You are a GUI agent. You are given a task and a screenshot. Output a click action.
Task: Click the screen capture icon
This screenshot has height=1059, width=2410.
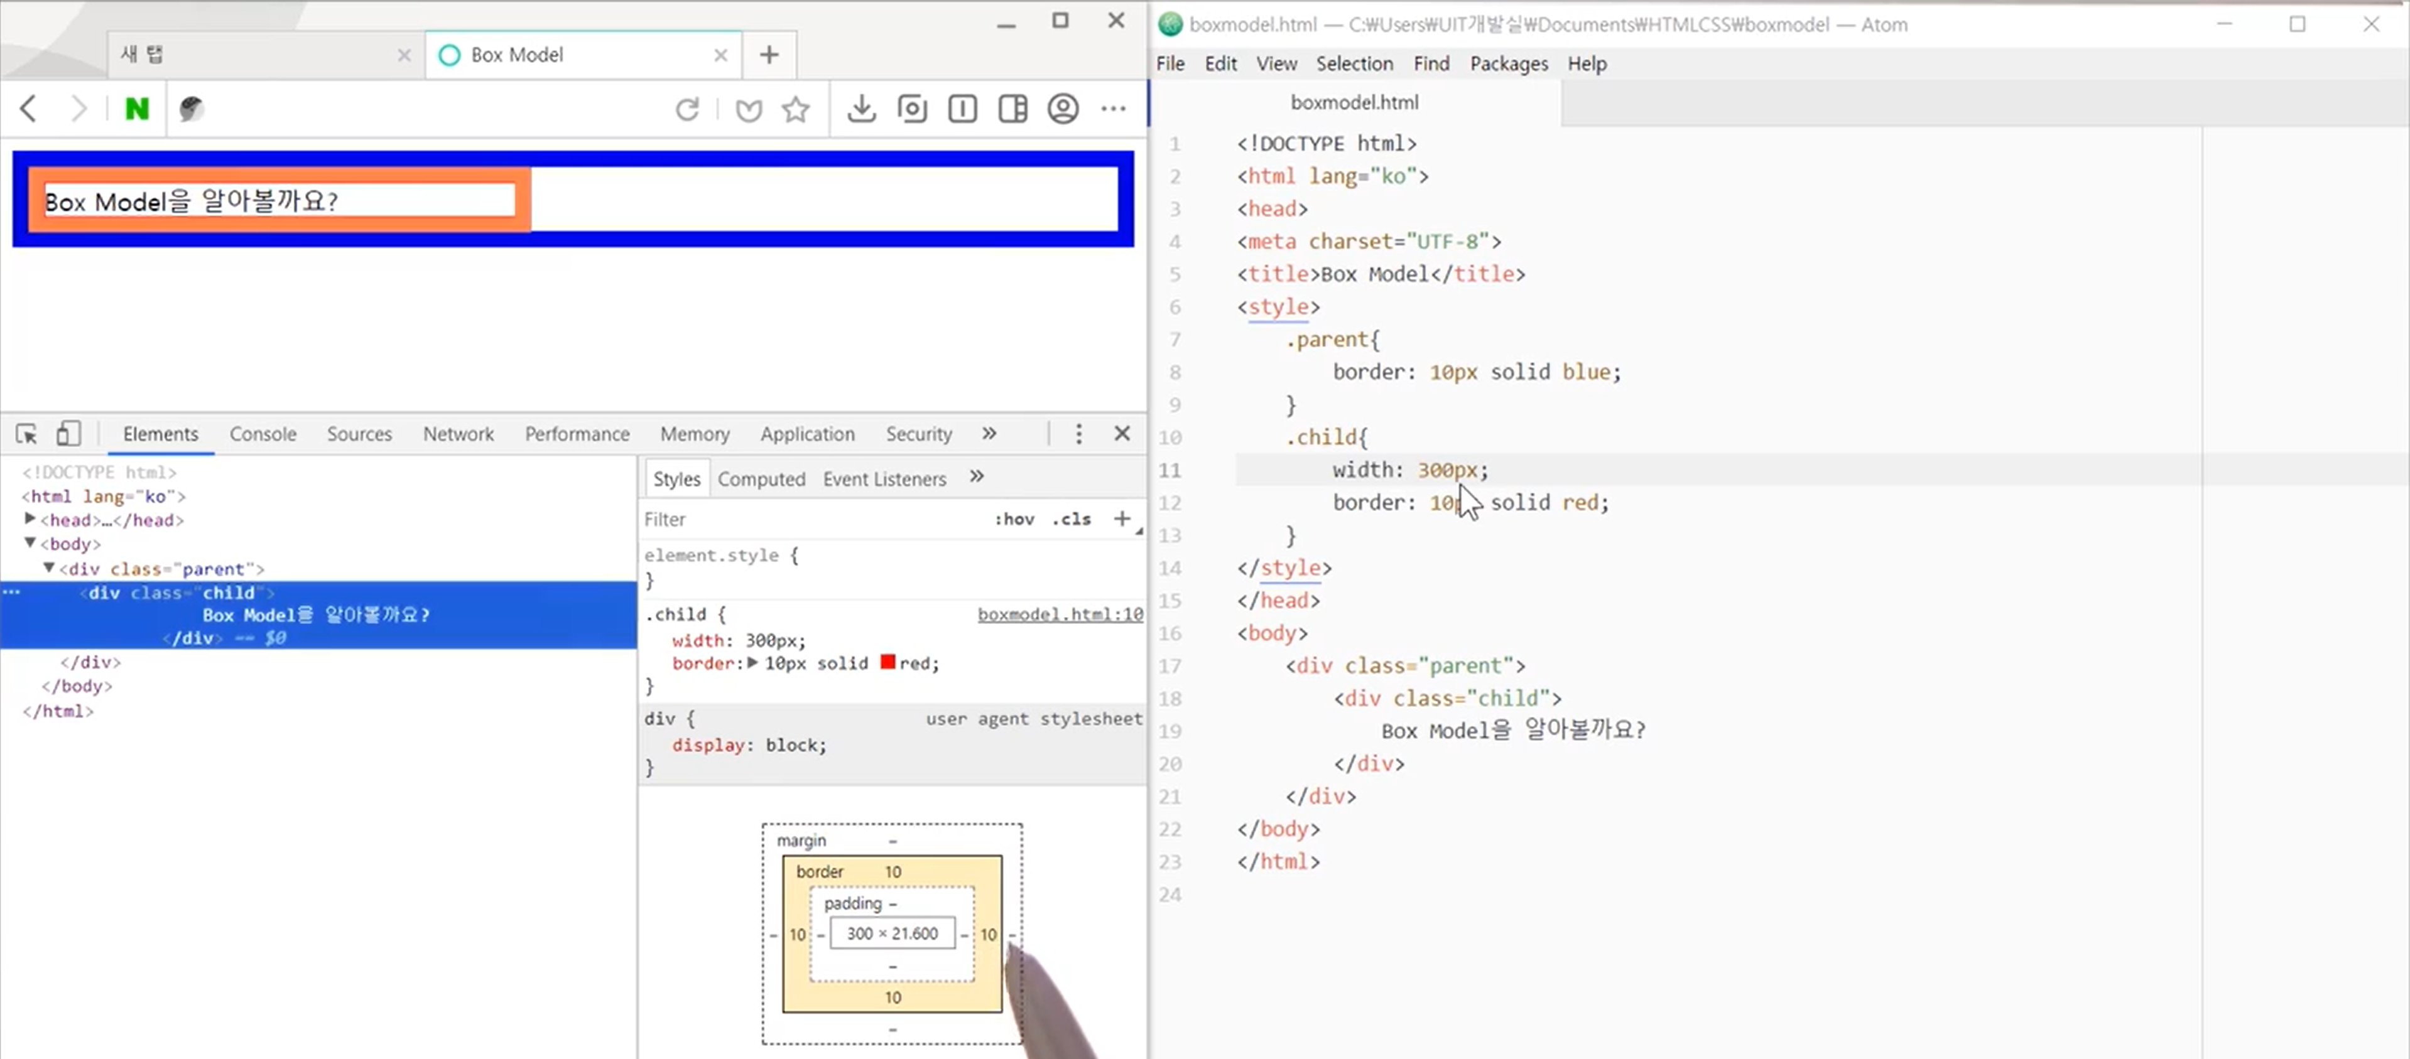[x=912, y=109]
